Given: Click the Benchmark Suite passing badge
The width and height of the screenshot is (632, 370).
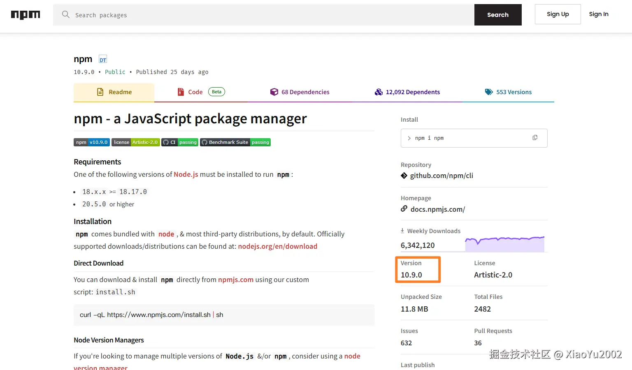Looking at the screenshot, I should click(x=235, y=142).
